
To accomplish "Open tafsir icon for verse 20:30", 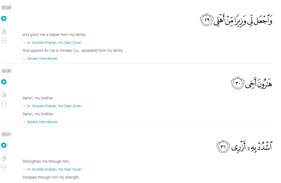I will coord(4,95).
